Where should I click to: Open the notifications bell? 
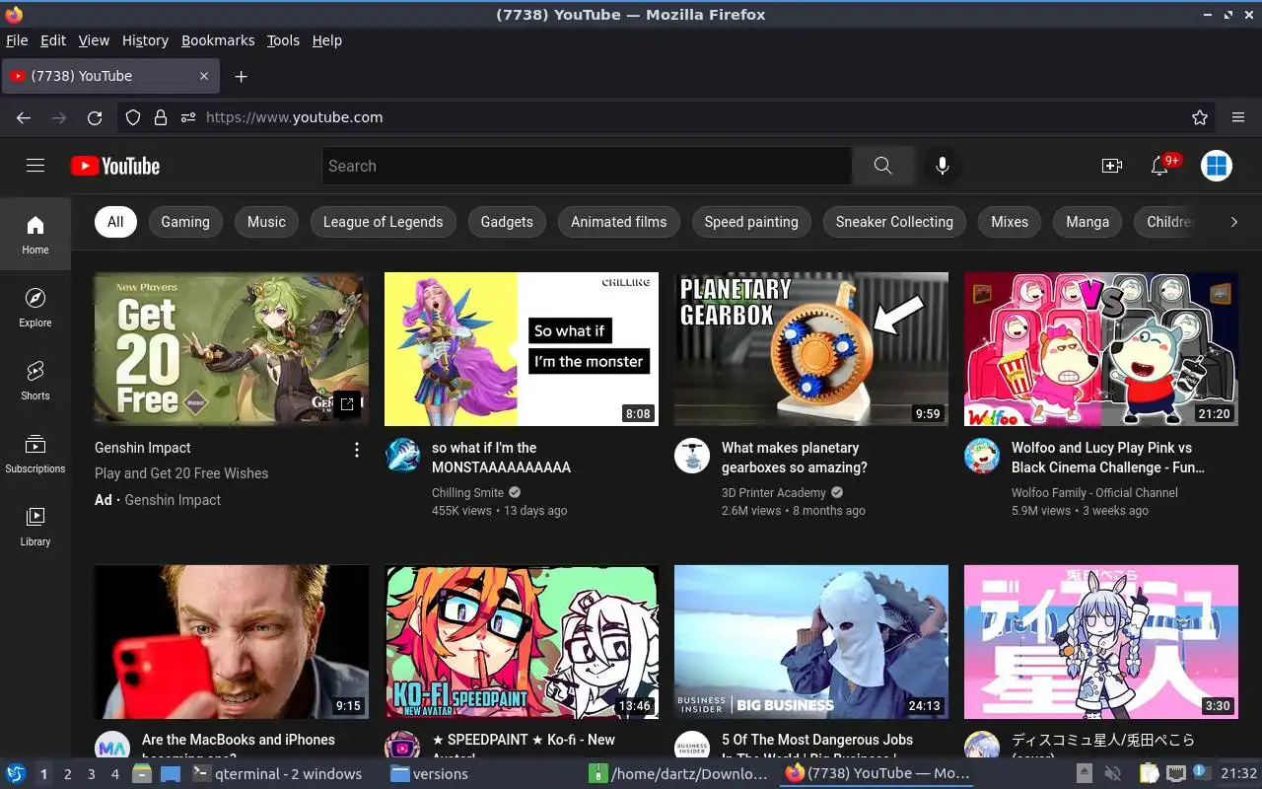[x=1160, y=166]
